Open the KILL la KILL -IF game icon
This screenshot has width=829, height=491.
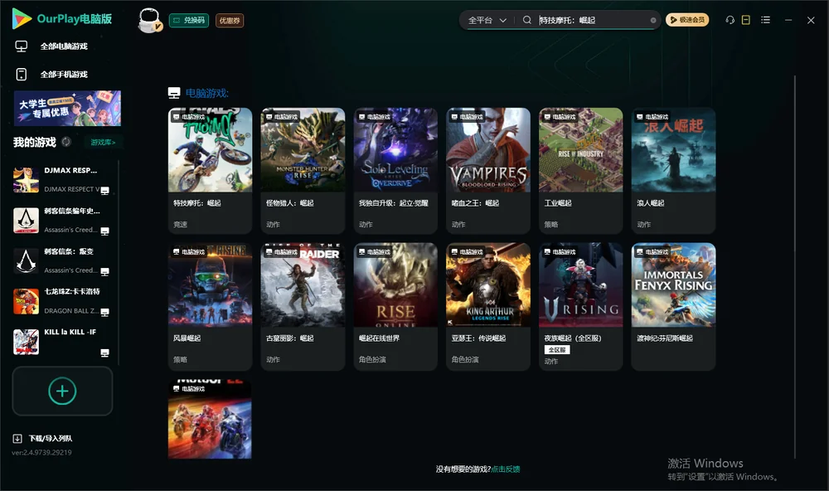click(26, 342)
